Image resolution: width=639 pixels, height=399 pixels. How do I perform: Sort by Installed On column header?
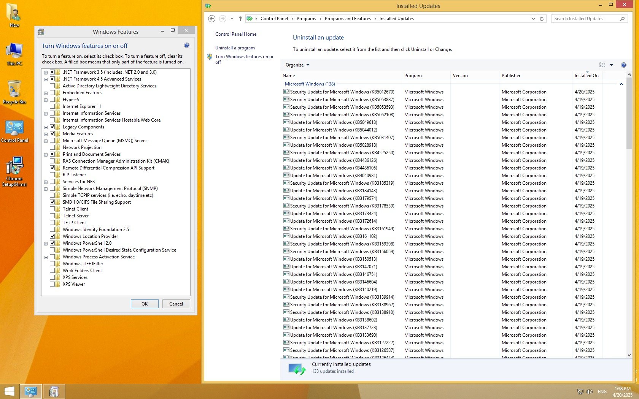click(586, 76)
